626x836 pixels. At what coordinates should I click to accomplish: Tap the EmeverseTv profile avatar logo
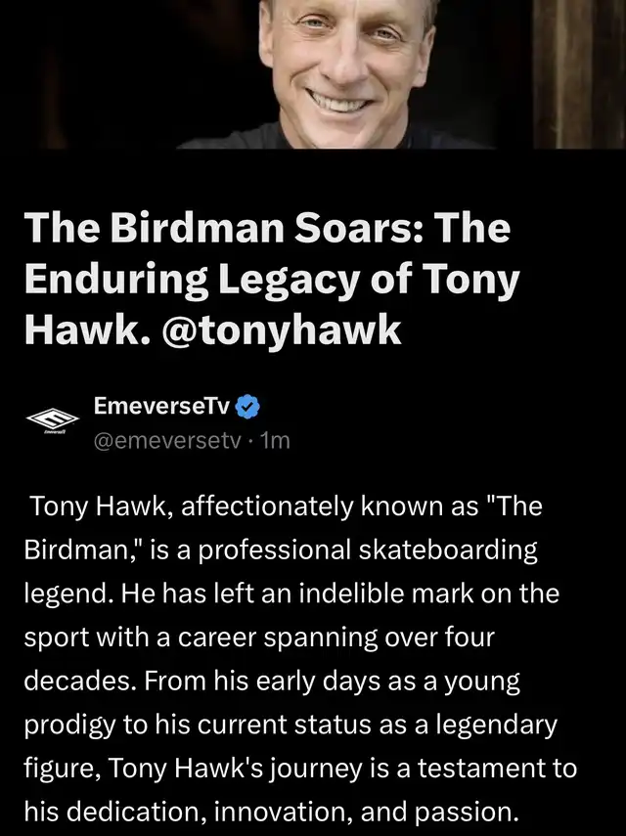46,421
